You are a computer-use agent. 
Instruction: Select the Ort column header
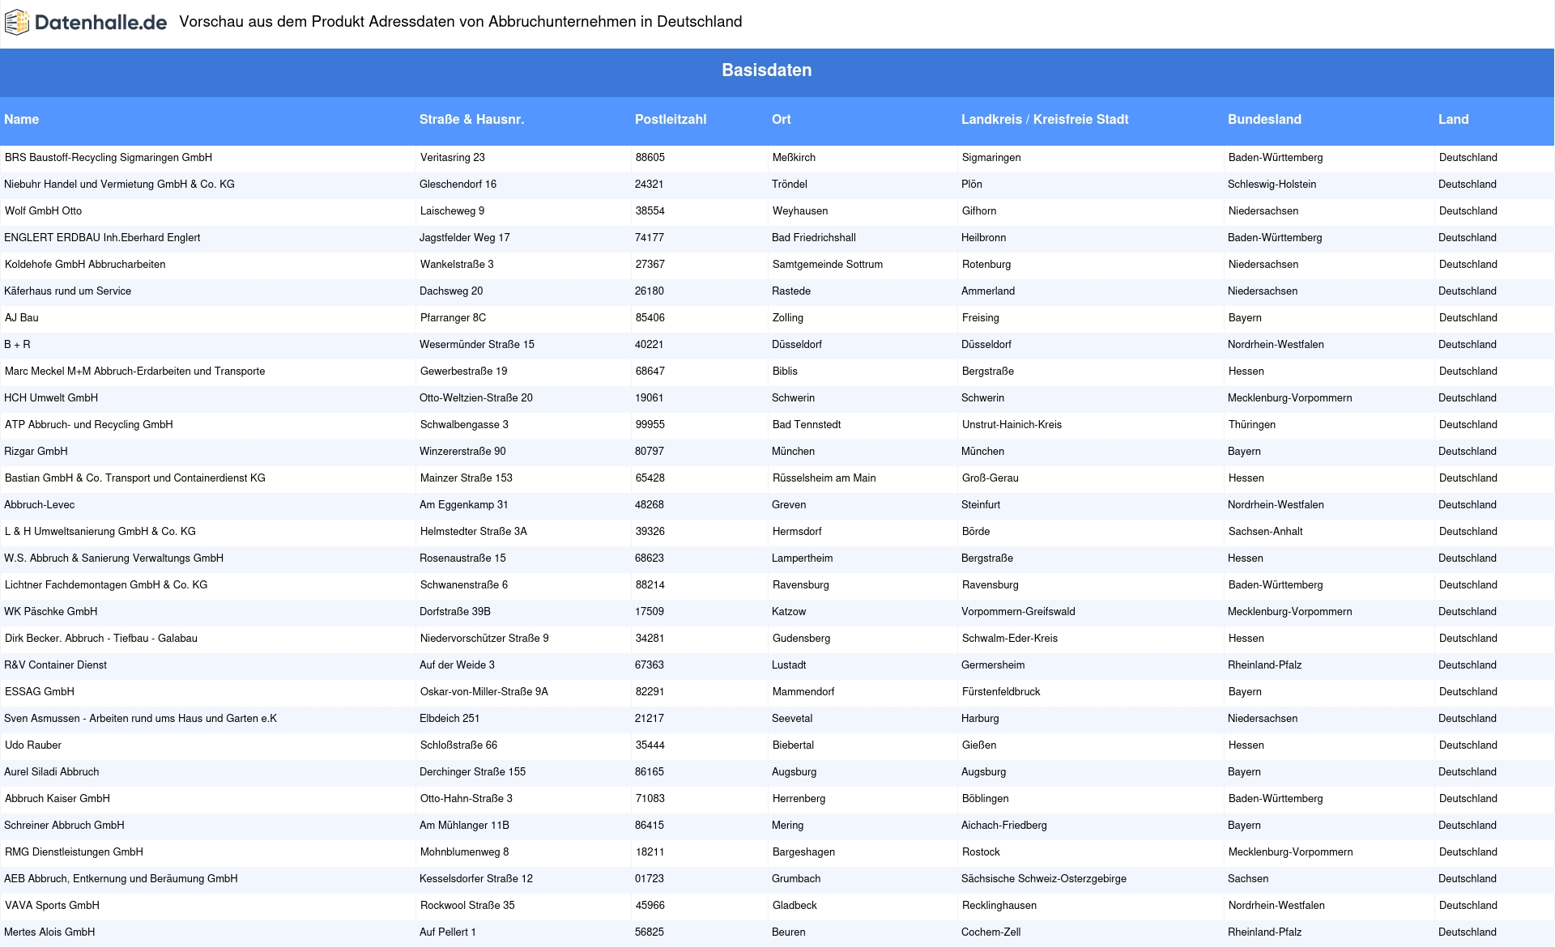point(782,119)
